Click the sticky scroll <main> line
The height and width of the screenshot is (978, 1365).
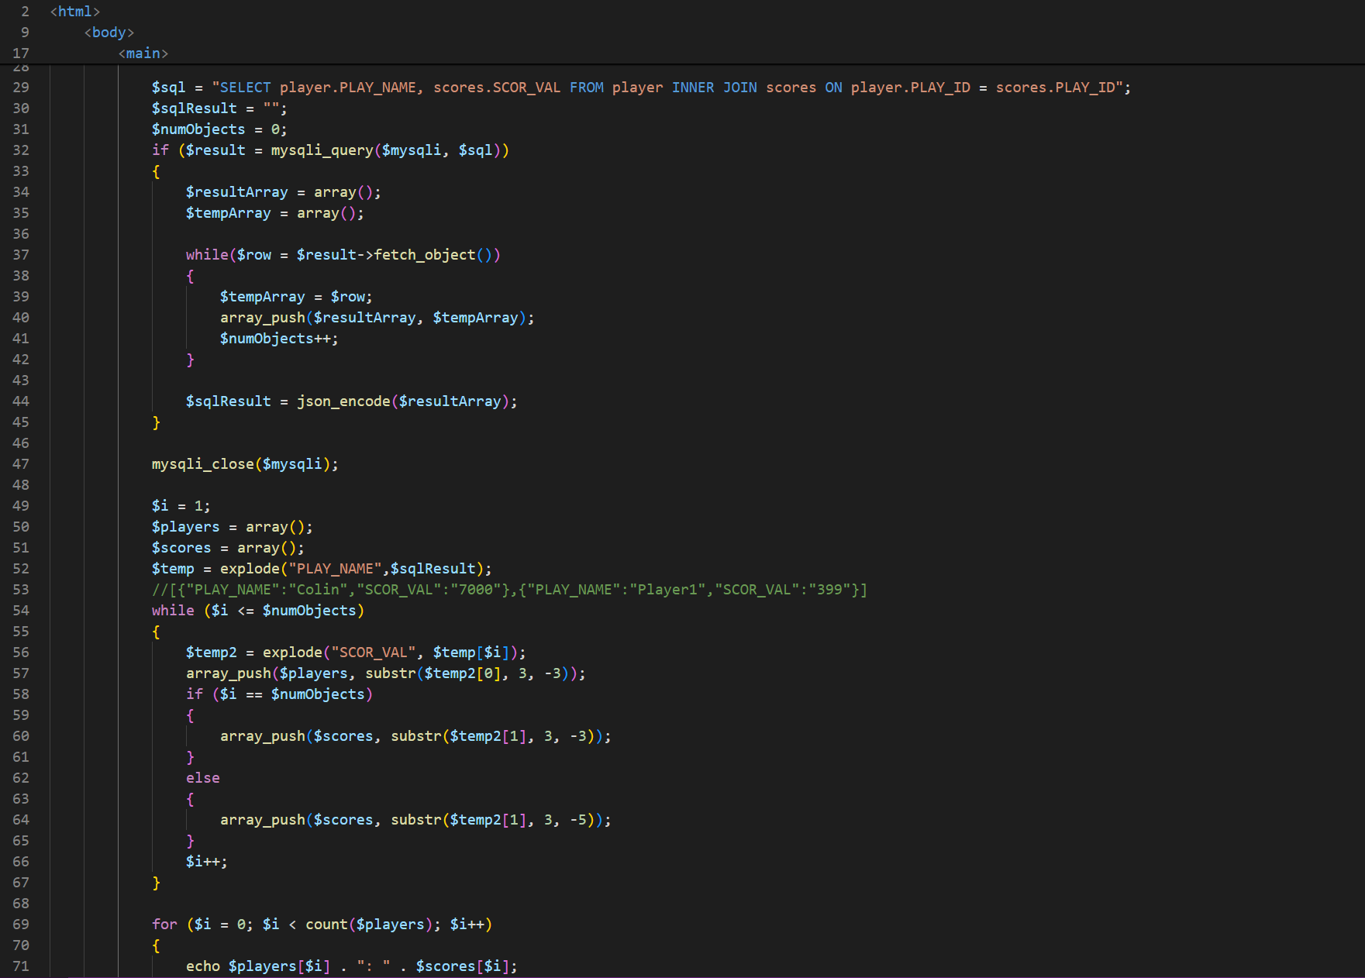[x=143, y=53]
